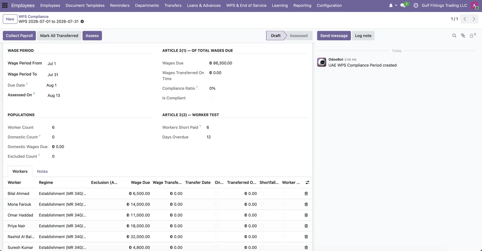
Task: Show followers icon in chatter
Action: click(x=472, y=35)
